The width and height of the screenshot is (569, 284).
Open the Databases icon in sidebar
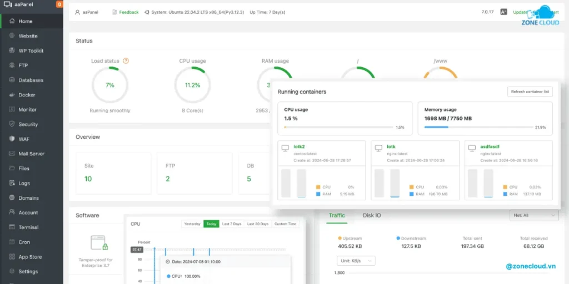point(12,80)
